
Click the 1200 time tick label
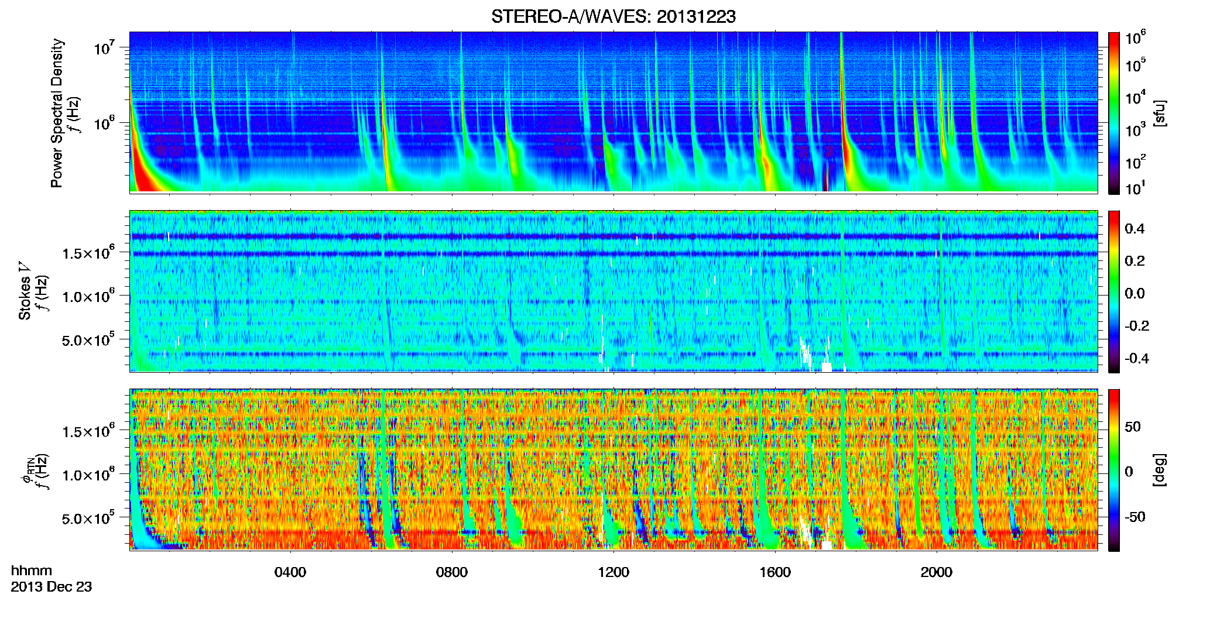(613, 572)
